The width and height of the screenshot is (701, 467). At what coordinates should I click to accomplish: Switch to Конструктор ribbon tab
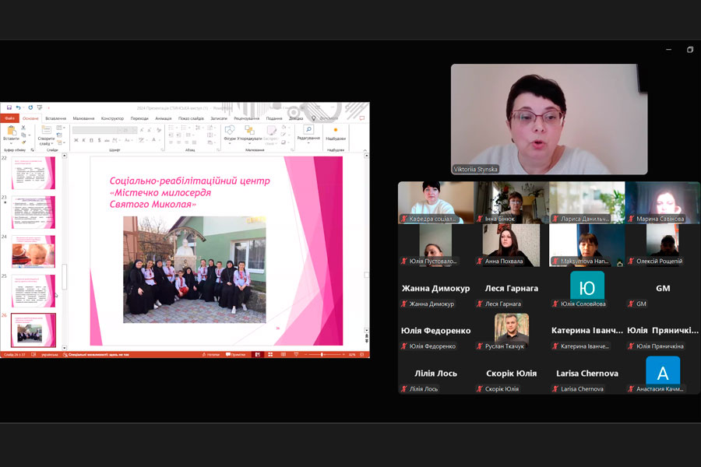[112, 118]
